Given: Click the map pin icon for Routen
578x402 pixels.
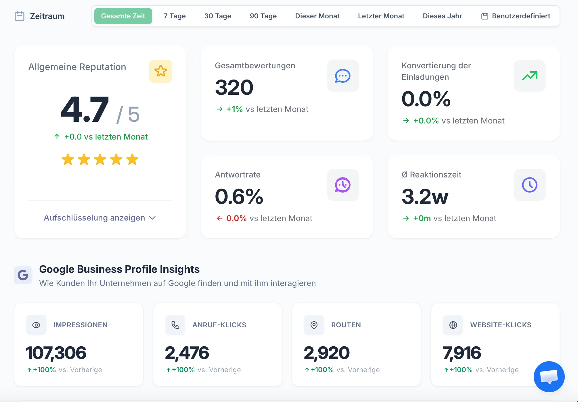Looking at the screenshot, I should [314, 325].
